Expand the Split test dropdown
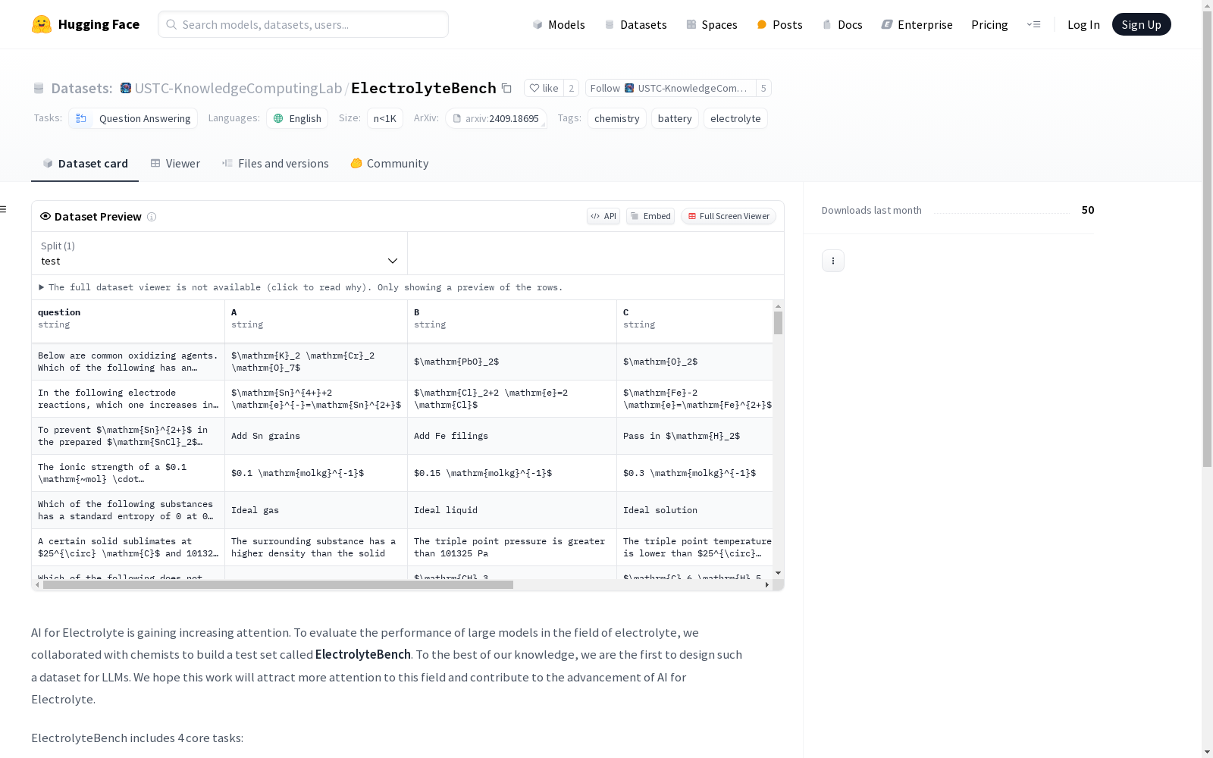The image size is (1213, 758). tap(220, 253)
